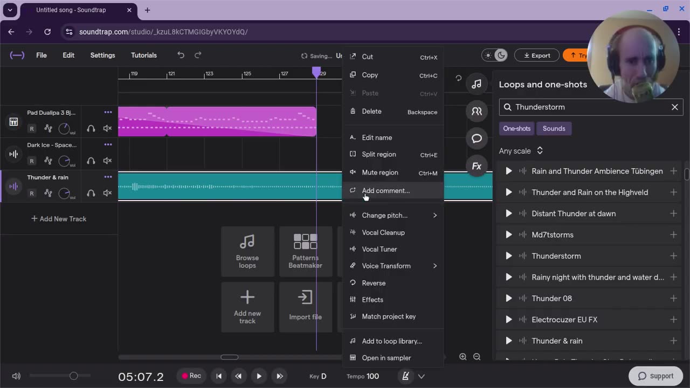Click the redo arrow icon
690x388 pixels.
[x=198, y=55]
